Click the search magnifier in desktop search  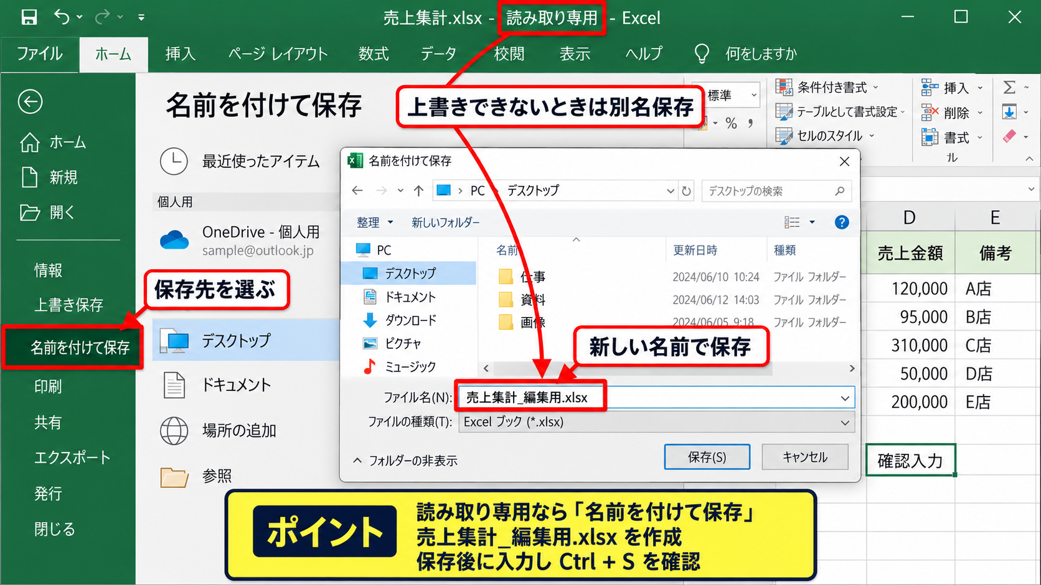coord(839,191)
